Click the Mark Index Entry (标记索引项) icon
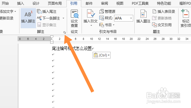 coord(185,14)
